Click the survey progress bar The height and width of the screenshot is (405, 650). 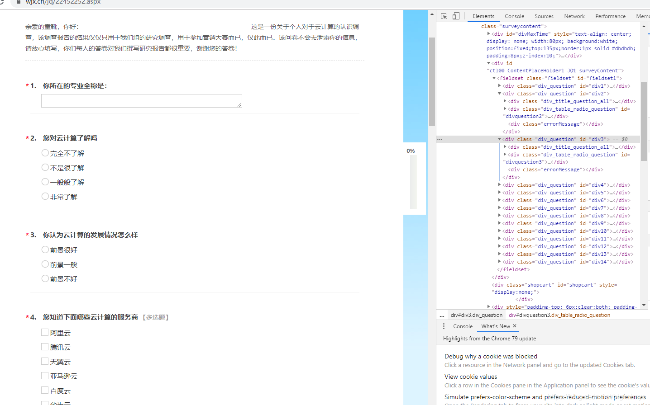pos(413,182)
